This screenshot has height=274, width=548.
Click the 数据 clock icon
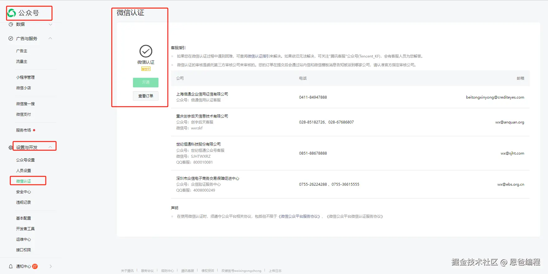pos(11,24)
